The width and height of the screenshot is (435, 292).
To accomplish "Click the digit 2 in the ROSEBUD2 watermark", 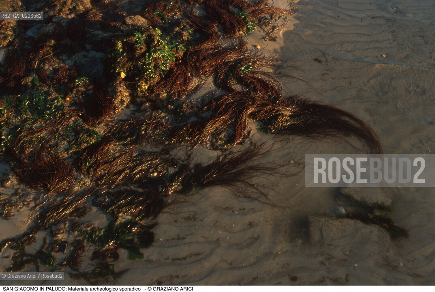I will (419, 170).
